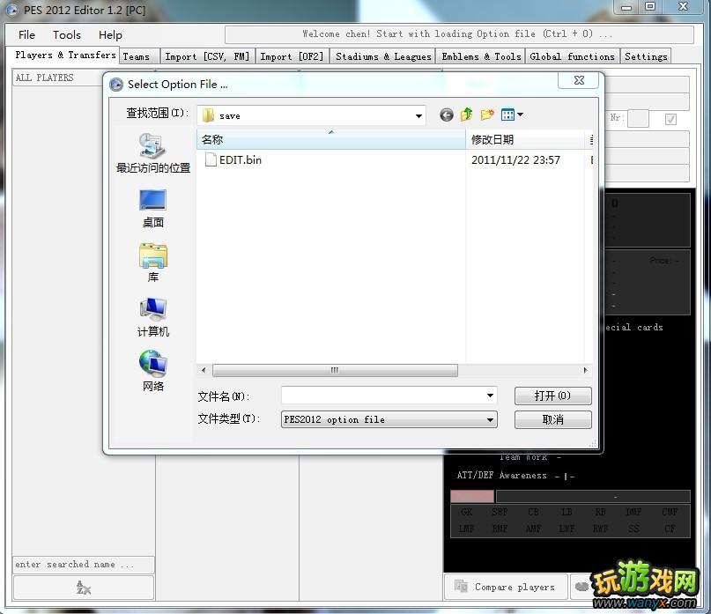Select Network (网络) in places bar
711x614 pixels.
pos(152,371)
